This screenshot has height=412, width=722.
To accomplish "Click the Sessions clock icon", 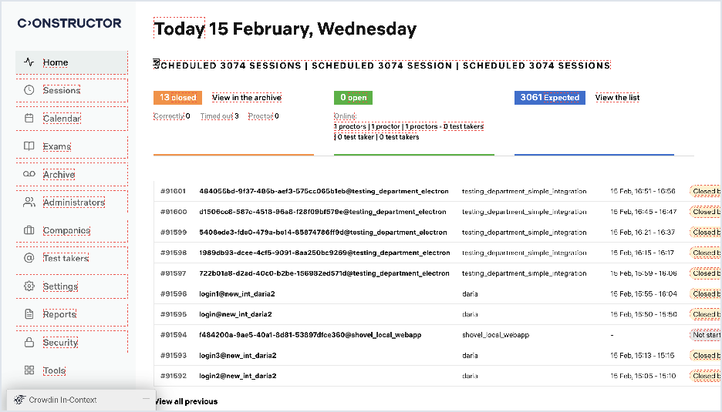I will point(29,90).
